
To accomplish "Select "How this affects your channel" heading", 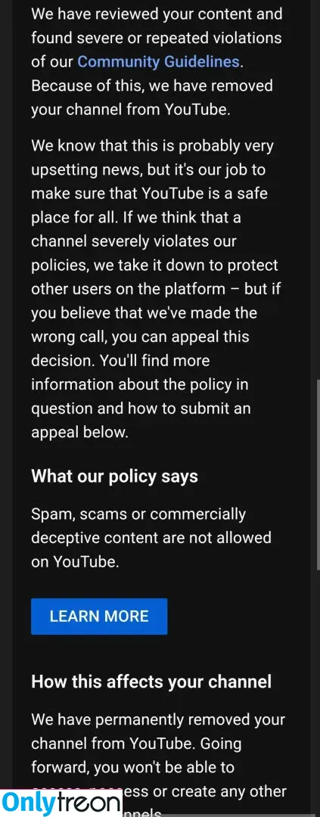I will [x=151, y=682].
